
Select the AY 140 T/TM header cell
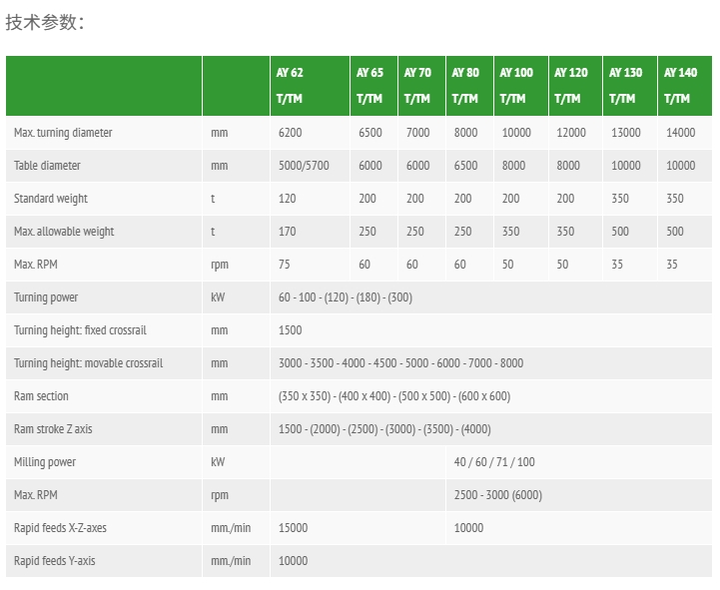(x=685, y=86)
